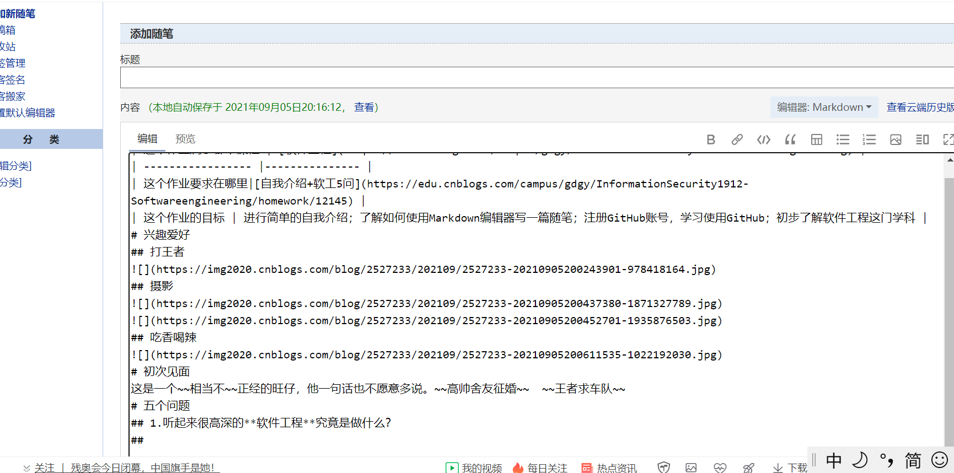Image resolution: width=954 pixels, height=473 pixels.
Task: Click 查看 link for local autosave
Action: 363,107
